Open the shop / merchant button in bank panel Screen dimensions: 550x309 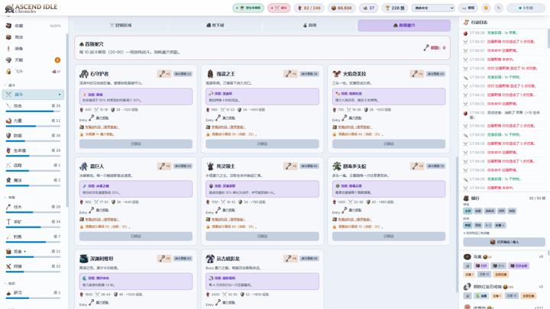click(504, 242)
